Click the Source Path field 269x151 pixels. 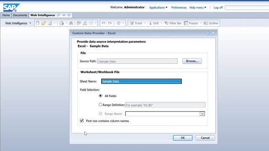click(137, 61)
